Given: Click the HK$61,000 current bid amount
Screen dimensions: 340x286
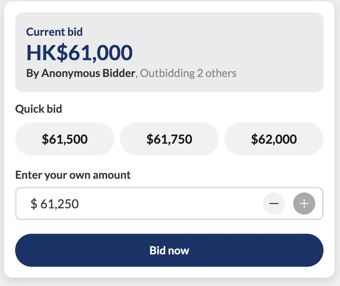Looking at the screenshot, I should coord(79,53).
